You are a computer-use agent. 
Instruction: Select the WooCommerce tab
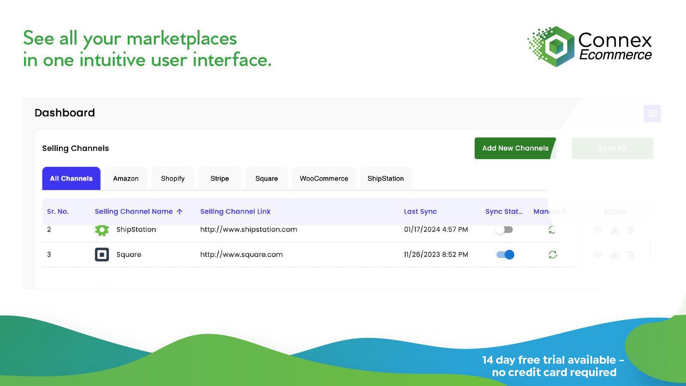coord(324,178)
